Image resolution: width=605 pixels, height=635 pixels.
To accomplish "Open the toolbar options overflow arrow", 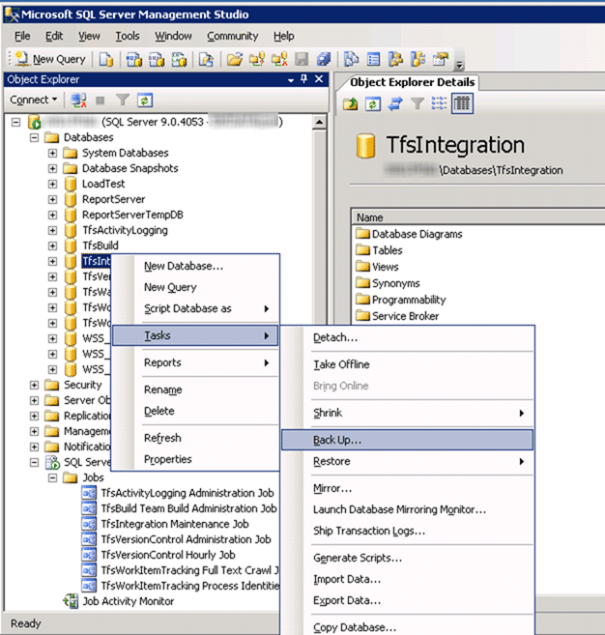I will pos(459,65).
